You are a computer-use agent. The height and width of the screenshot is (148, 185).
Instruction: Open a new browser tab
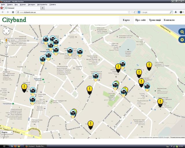(x=42, y=8)
